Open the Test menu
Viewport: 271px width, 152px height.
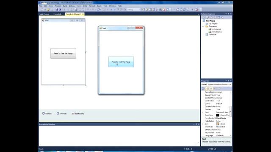click(x=105, y=6)
